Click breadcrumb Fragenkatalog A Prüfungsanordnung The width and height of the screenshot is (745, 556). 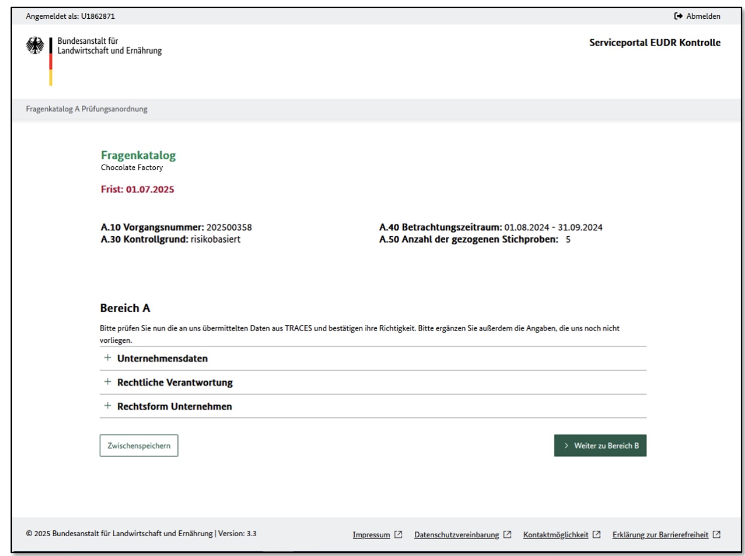coord(87,109)
